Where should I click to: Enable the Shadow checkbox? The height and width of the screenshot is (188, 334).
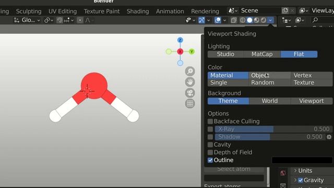[210, 137]
